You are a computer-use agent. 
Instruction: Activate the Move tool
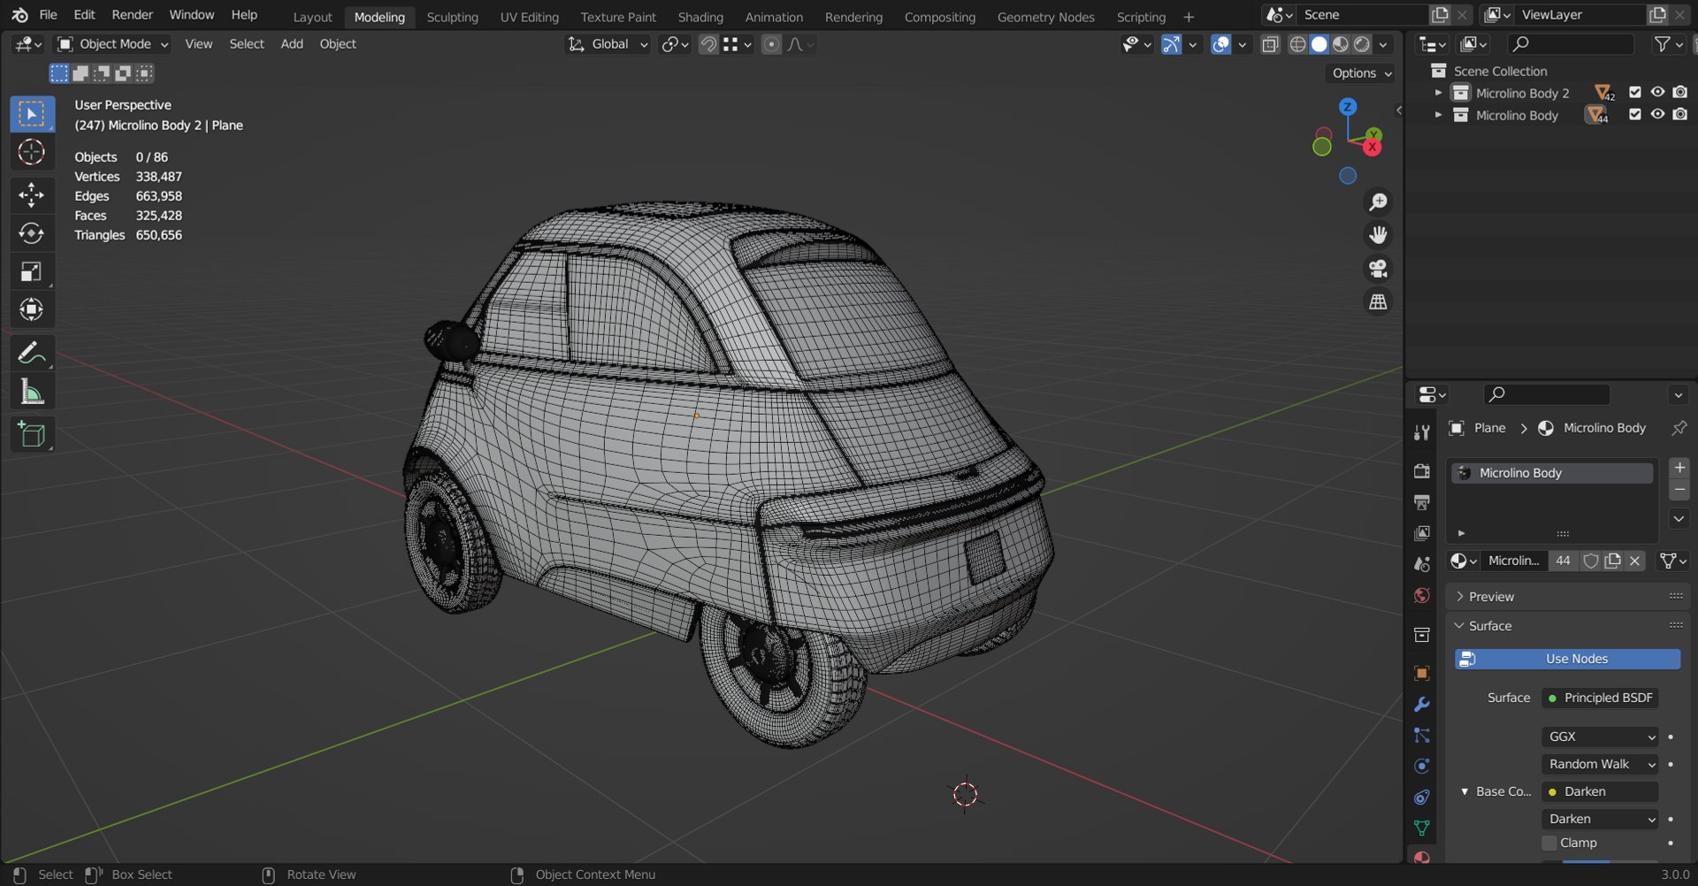click(32, 195)
